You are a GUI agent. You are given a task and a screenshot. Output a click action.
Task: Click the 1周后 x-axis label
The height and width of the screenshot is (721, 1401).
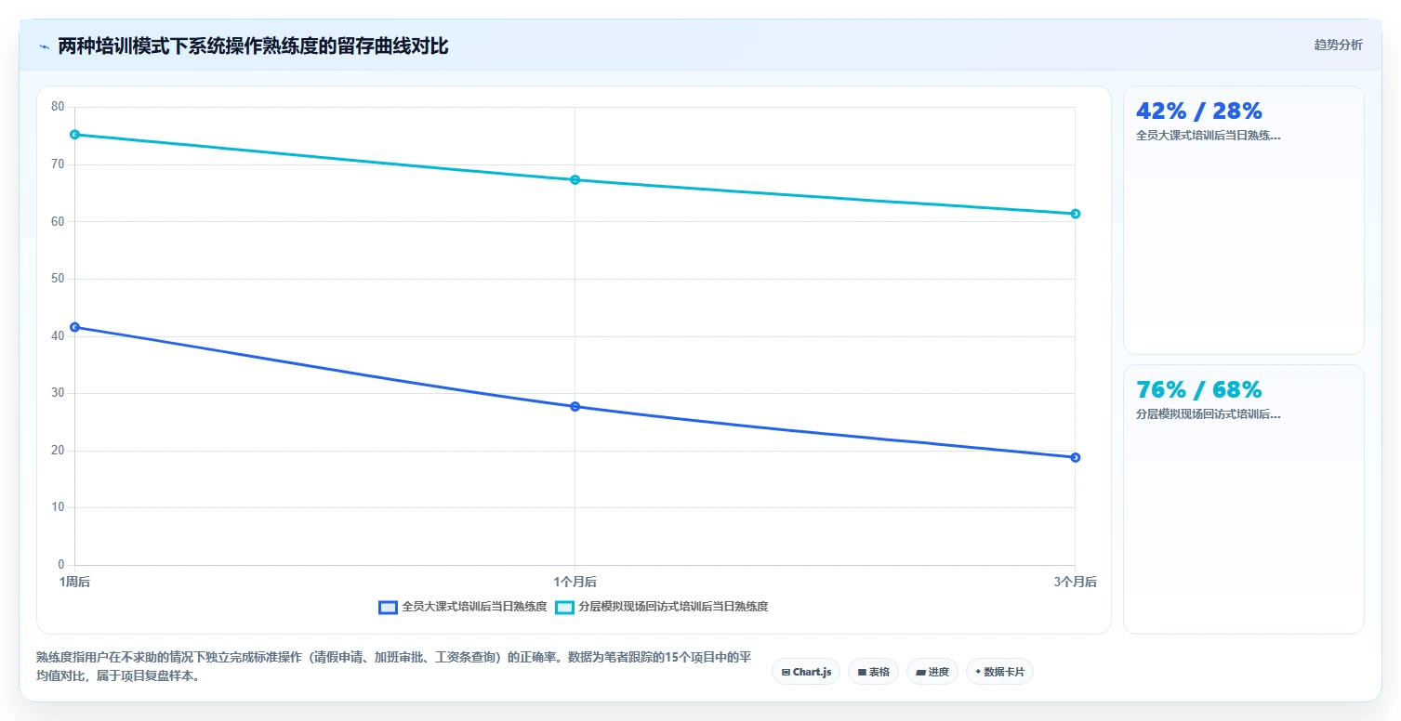click(x=75, y=583)
